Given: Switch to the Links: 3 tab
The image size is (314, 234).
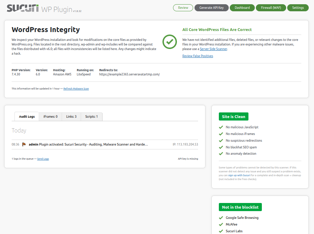Looking at the screenshot, I should pos(71,117).
